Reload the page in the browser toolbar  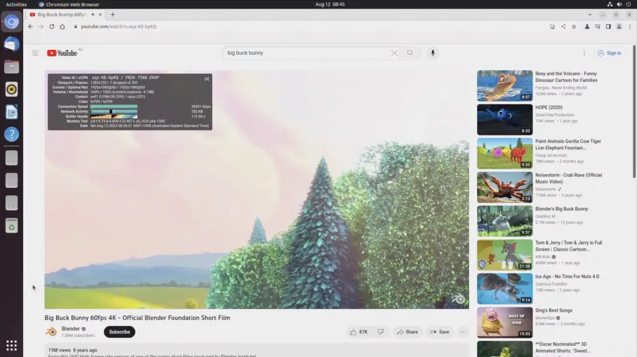tap(52, 27)
